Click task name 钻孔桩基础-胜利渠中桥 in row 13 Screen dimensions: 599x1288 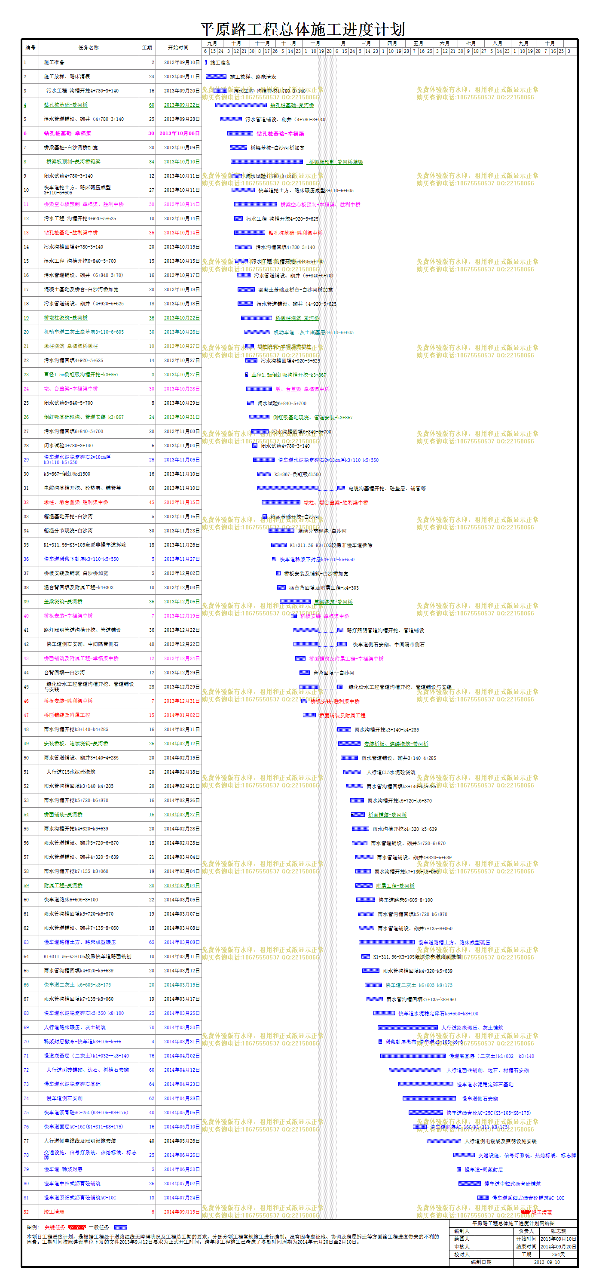70,233
